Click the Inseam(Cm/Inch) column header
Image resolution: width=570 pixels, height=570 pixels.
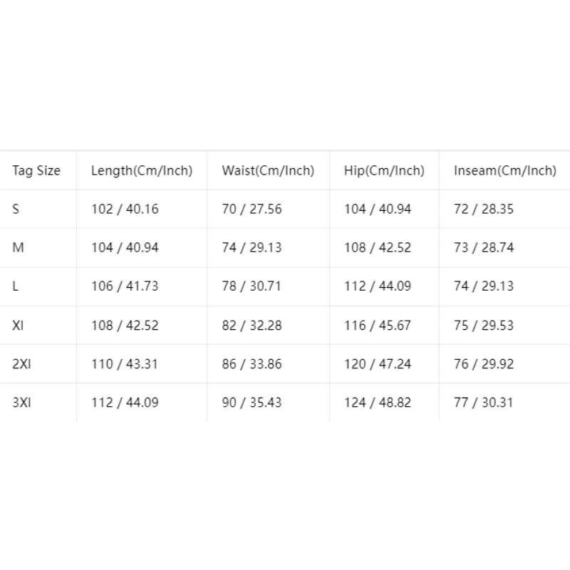505,170
